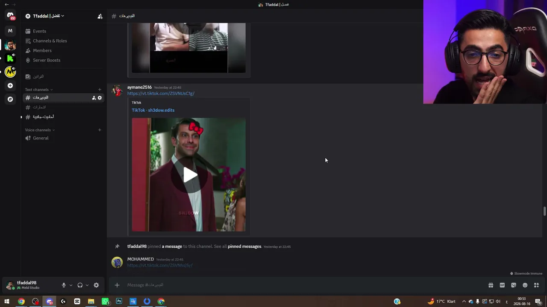Open the top video embed thumbnail
The height and width of the screenshot is (307, 547).
pyautogui.click(x=188, y=48)
